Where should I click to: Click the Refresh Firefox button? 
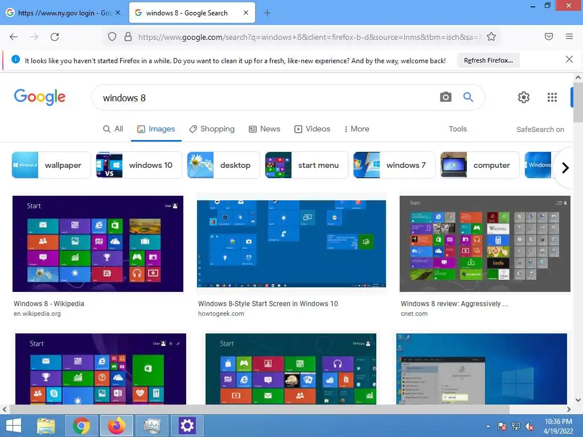pyautogui.click(x=488, y=60)
